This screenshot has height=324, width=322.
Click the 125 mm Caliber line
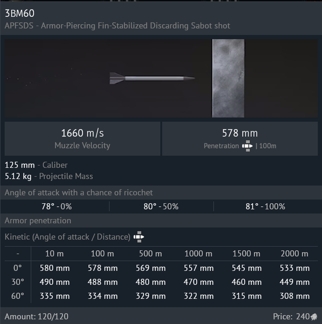[x=36, y=165]
